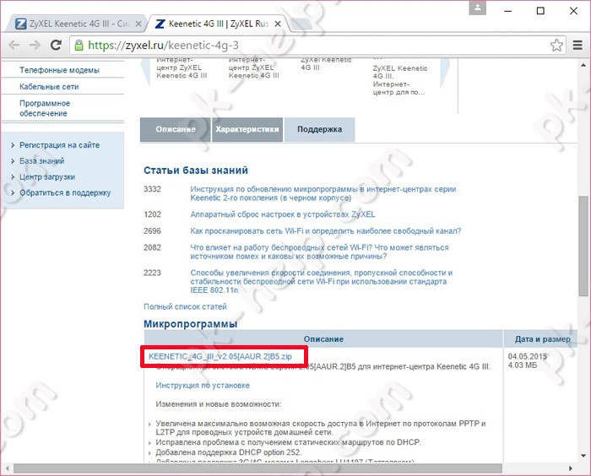Minimize the Chrome window
Screen dimensions: 591x476
coord(507,11)
